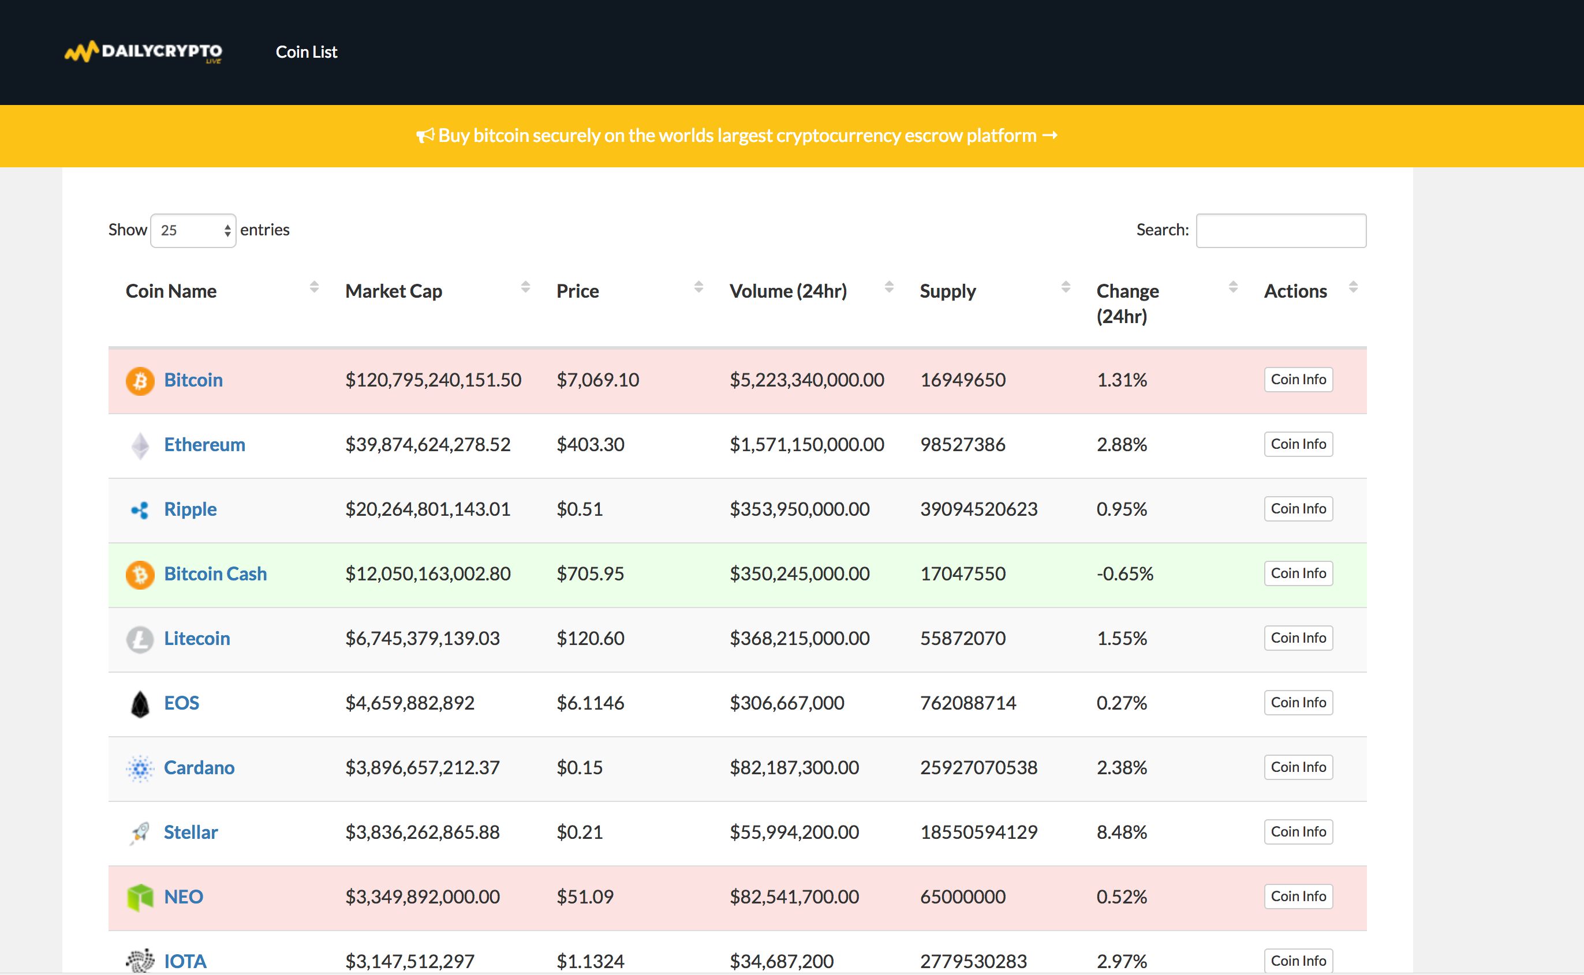Click Bitcoin price $7,069.10
The image size is (1584, 975).
tap(597, 380)
